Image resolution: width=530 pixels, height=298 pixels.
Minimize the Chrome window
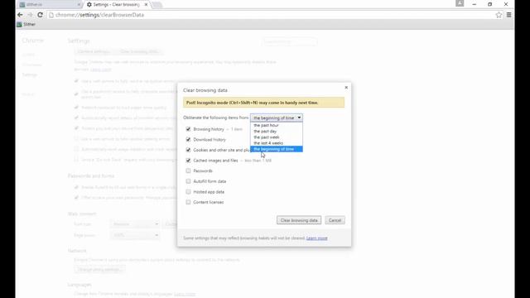475,4
